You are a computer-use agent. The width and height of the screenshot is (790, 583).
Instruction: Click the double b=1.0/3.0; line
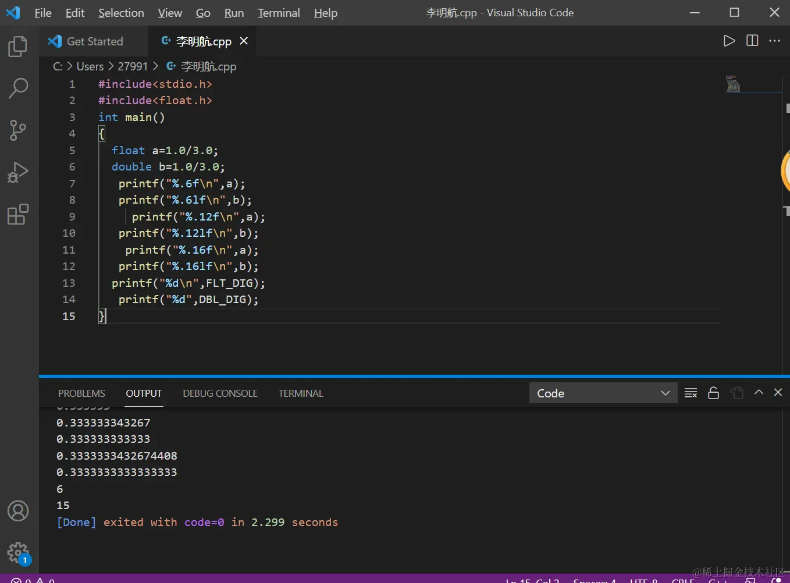tap(168, 166)
